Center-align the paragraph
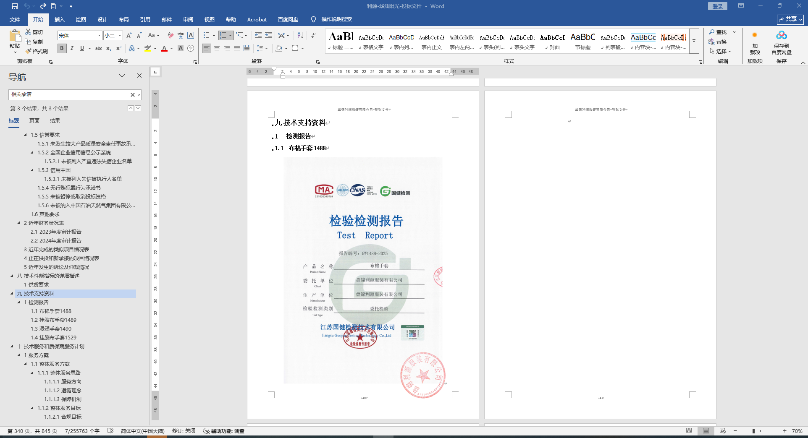 [x=217, y=48]
